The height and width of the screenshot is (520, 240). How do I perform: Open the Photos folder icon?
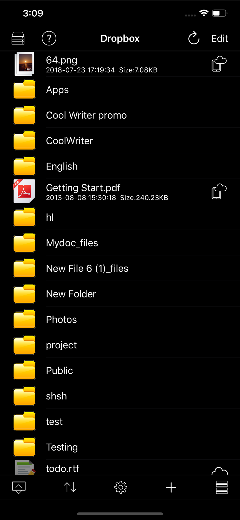[x=24, y=319]
